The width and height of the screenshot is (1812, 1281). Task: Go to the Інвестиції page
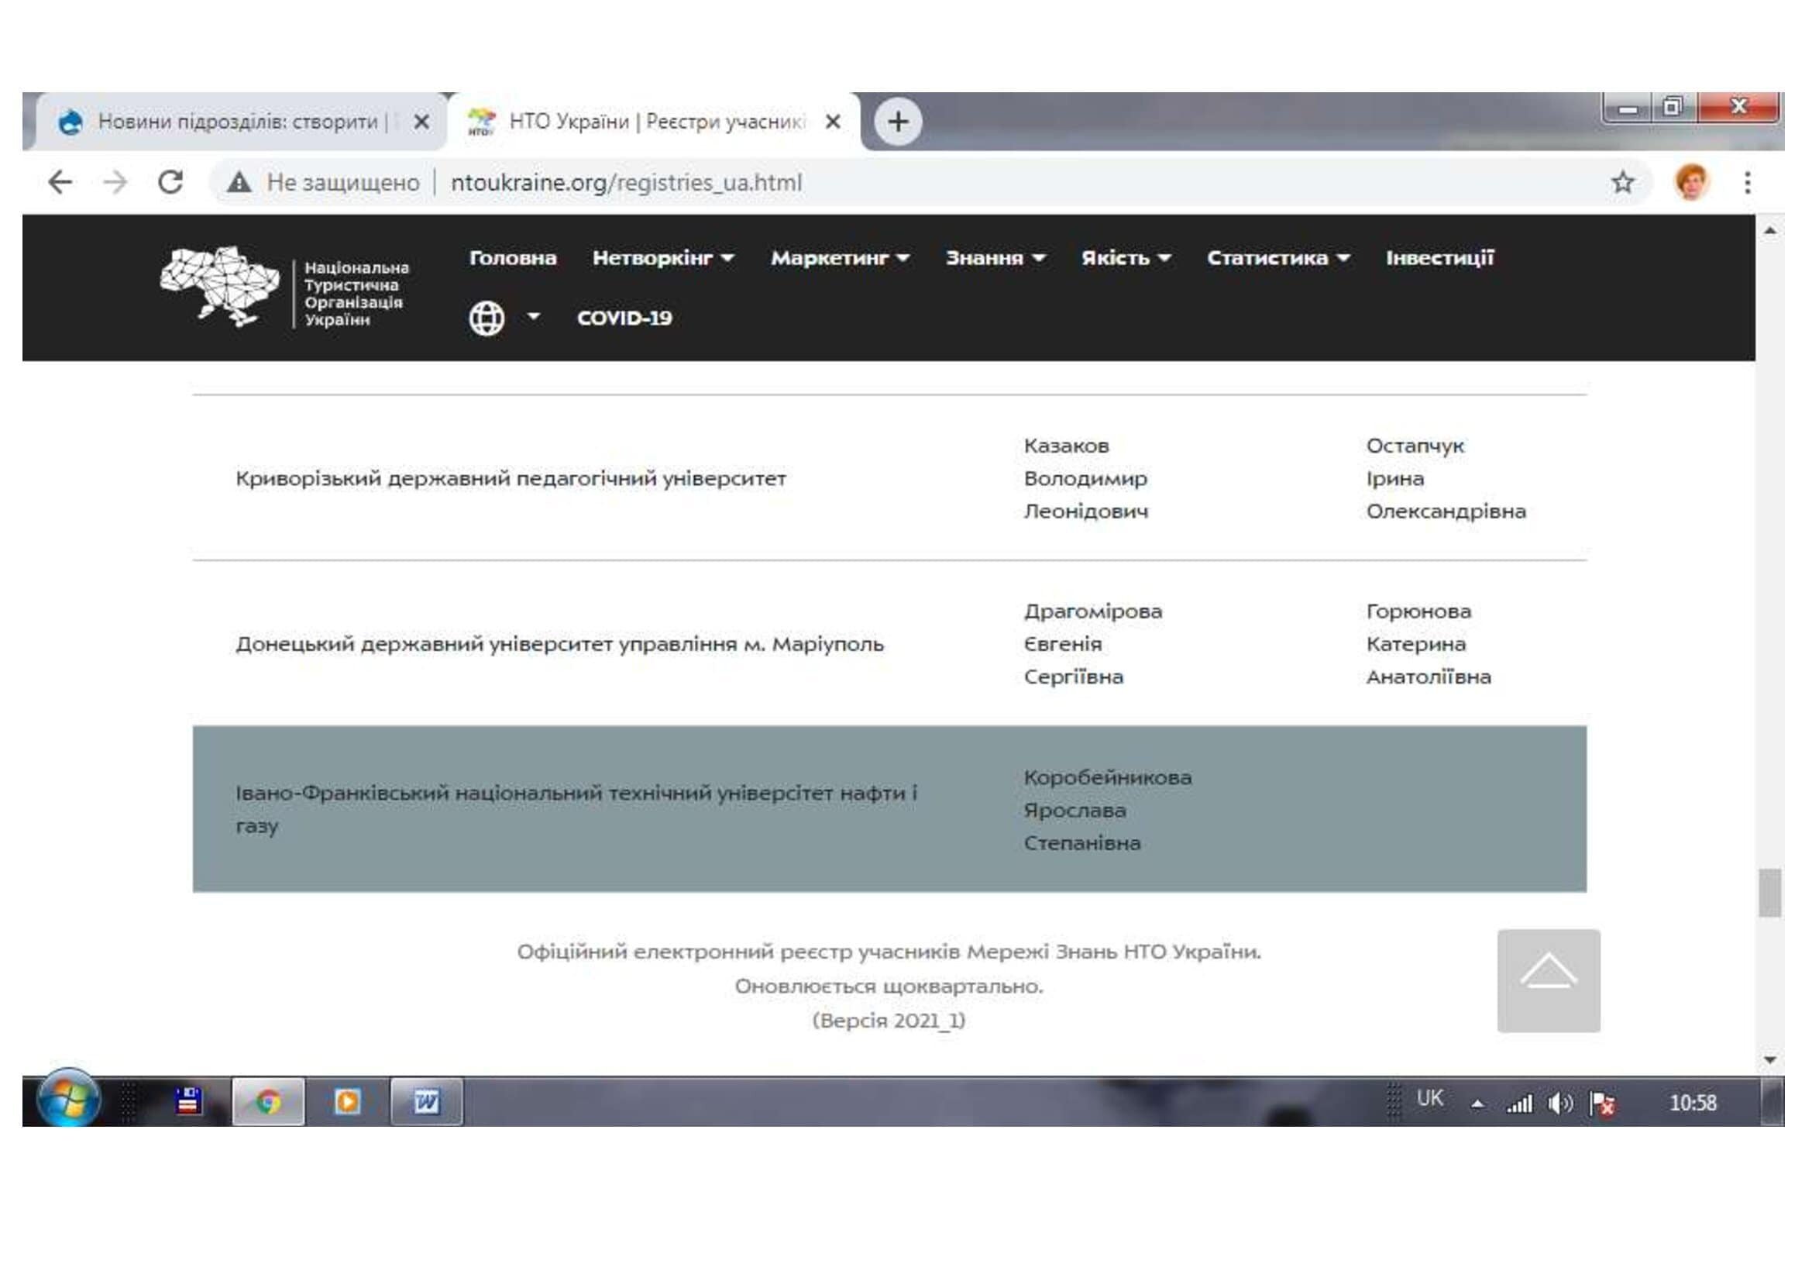coord(1439,258)
